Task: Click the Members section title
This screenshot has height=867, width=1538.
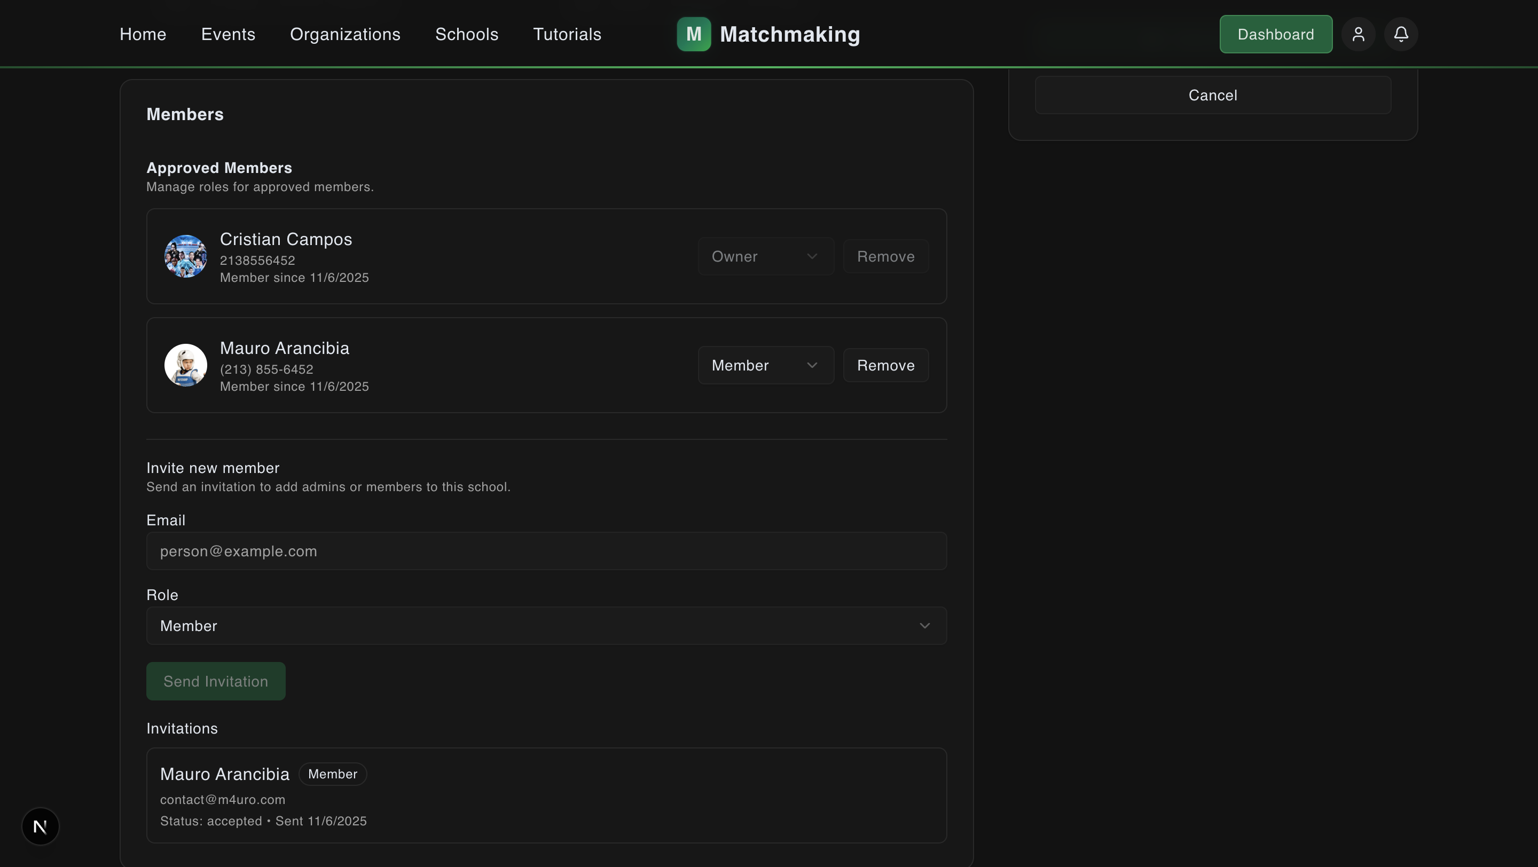Action: [x=185, y=115]
